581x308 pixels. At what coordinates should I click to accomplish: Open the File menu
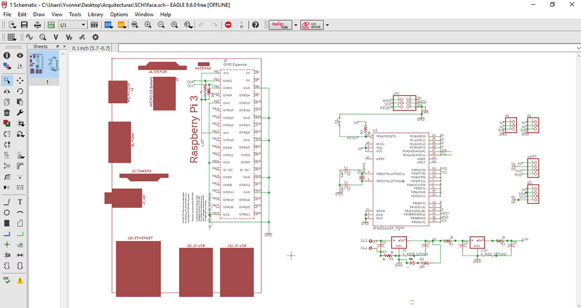point(7,14)
